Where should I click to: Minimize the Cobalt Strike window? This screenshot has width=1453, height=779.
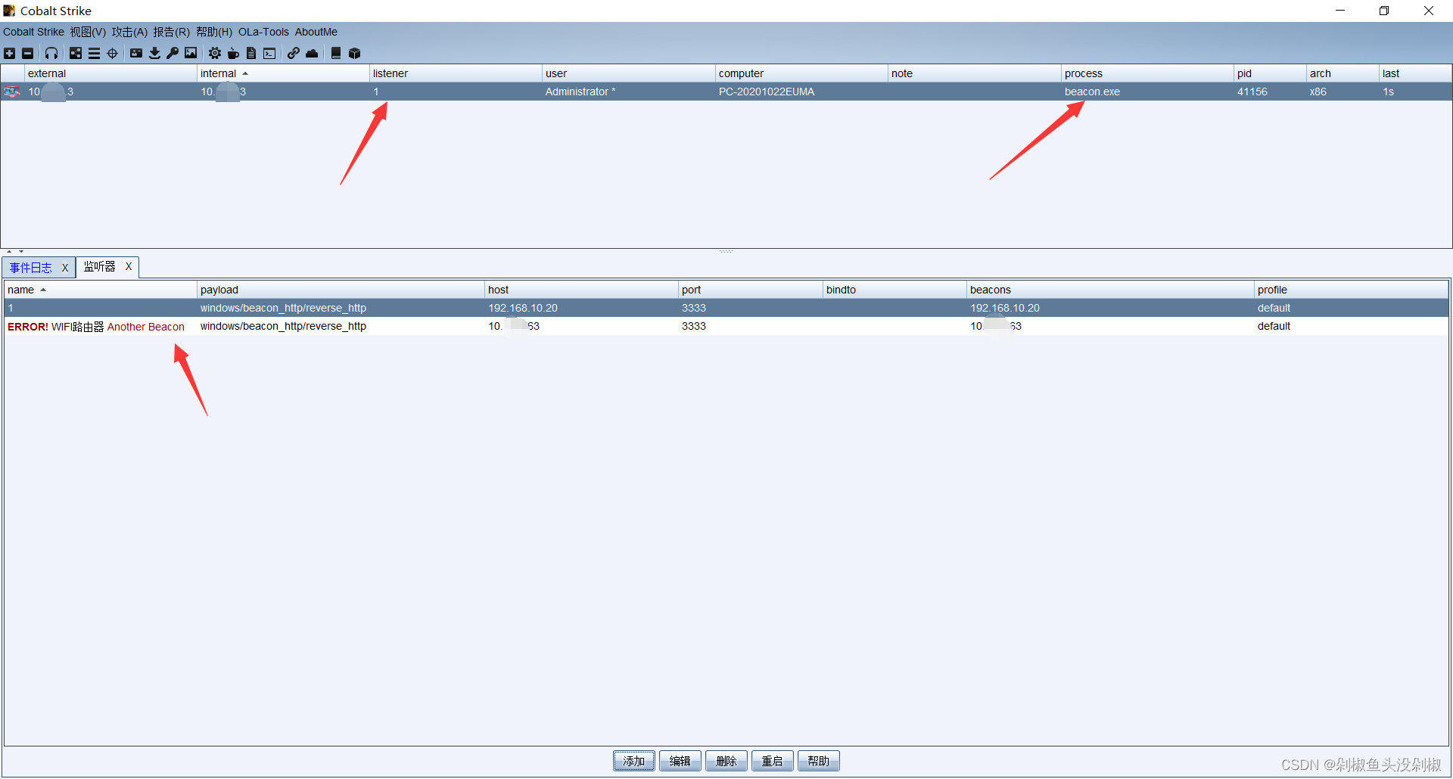[1340, 11]
